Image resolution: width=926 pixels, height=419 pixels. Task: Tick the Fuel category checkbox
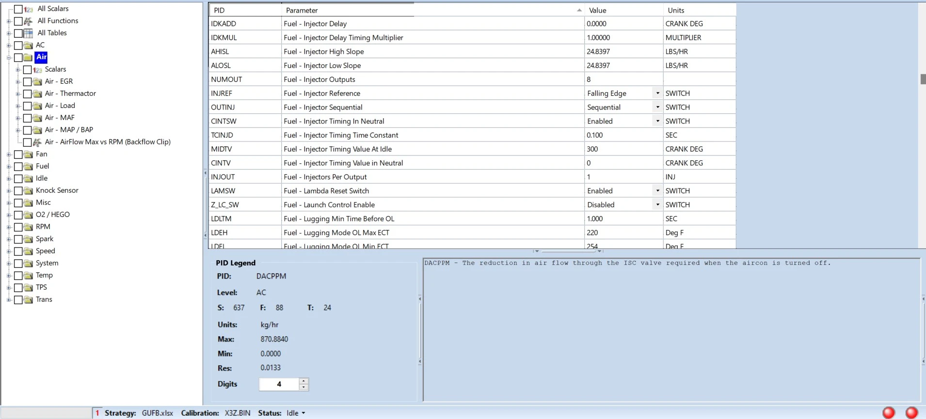18,167
